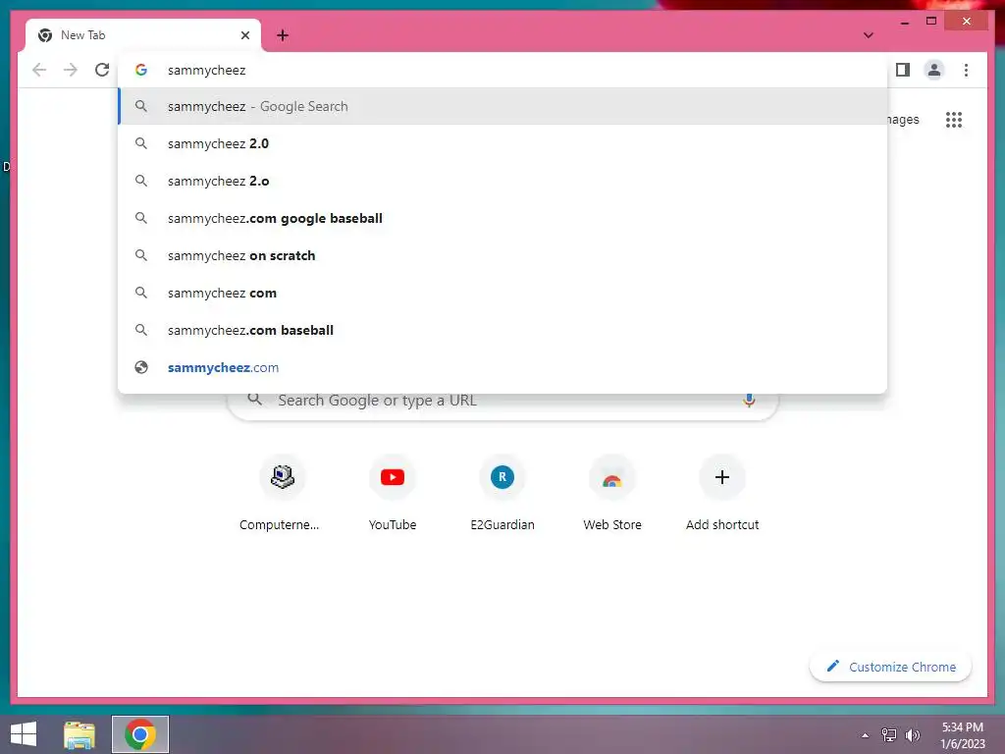
Task: Click the network tray icon
Action: click(889, 735)
